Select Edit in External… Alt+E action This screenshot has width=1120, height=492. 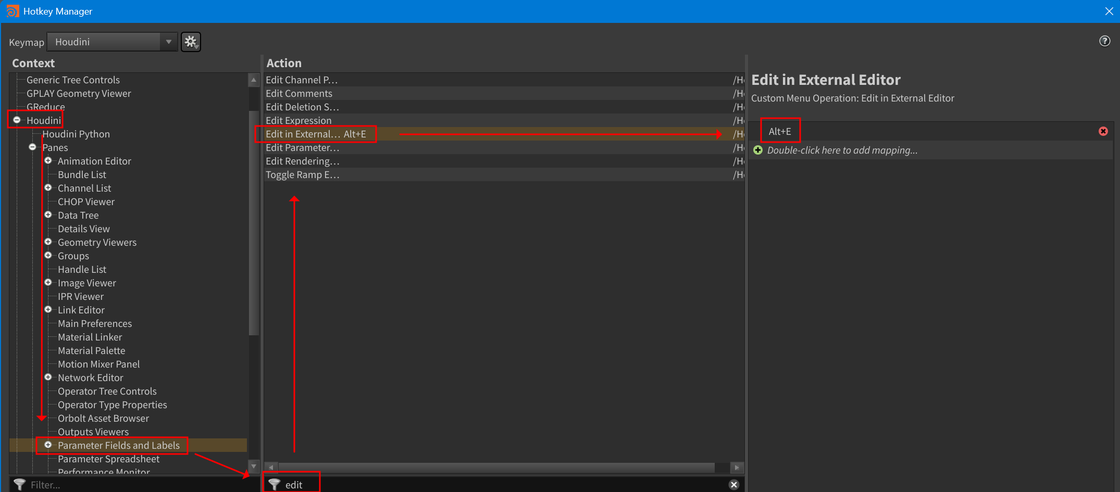(504, 134)
